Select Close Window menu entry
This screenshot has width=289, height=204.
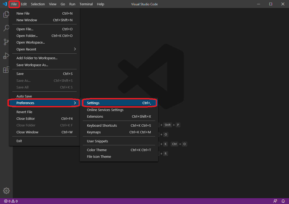(44, 132)
